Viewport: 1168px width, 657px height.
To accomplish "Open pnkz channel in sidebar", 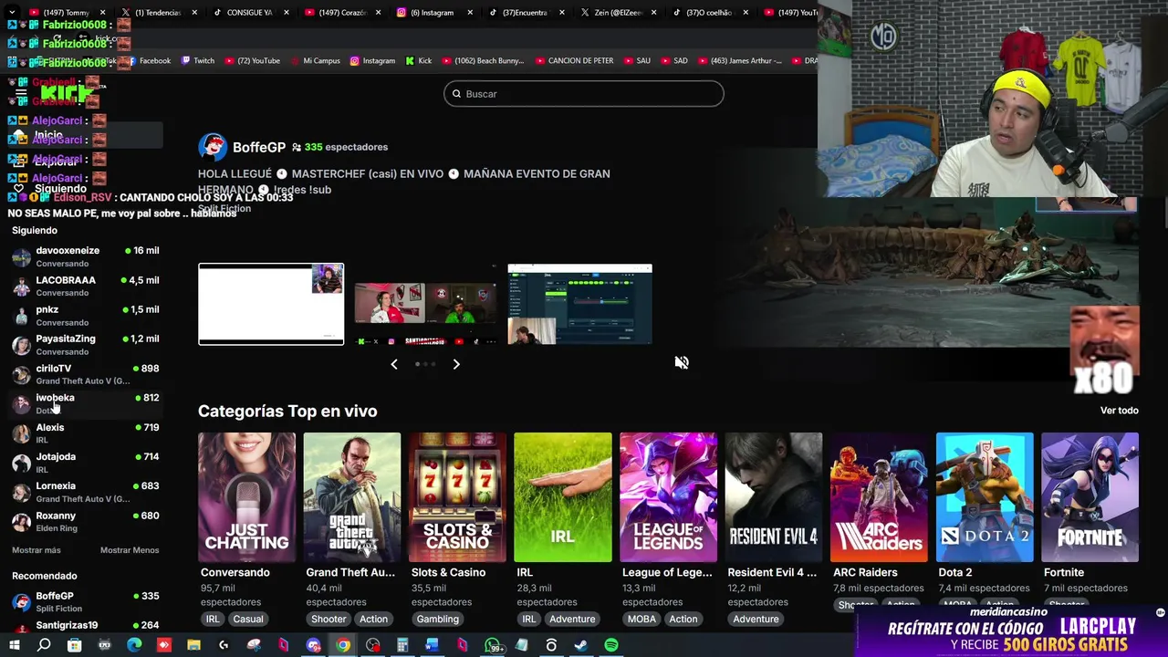I will [85, 315].
